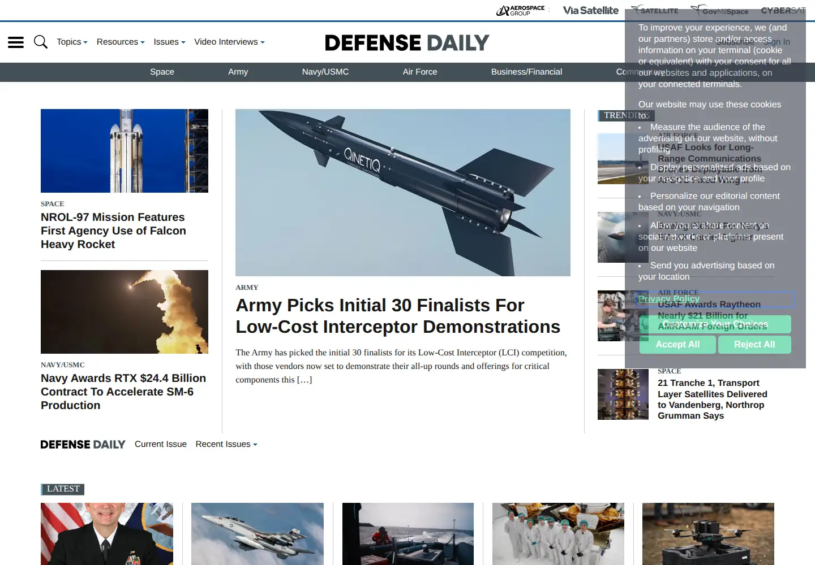Click the Defense Daily header logo
The width and height of the screenshot is (815, 565).
[407, 42]
